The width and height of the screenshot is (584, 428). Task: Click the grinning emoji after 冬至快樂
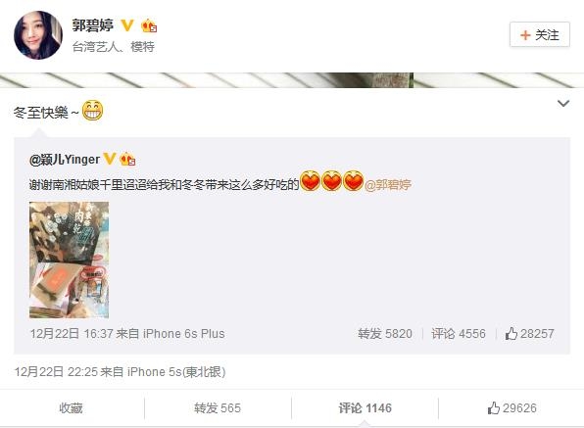[x=93, y=111]
